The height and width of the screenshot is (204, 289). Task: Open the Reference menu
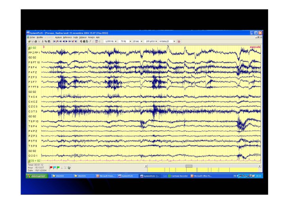point(67,37)
